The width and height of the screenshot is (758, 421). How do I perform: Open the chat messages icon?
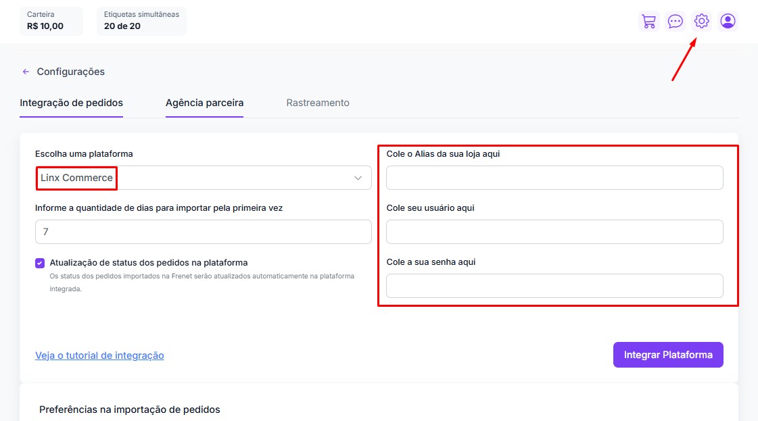(x=675, y=22)
